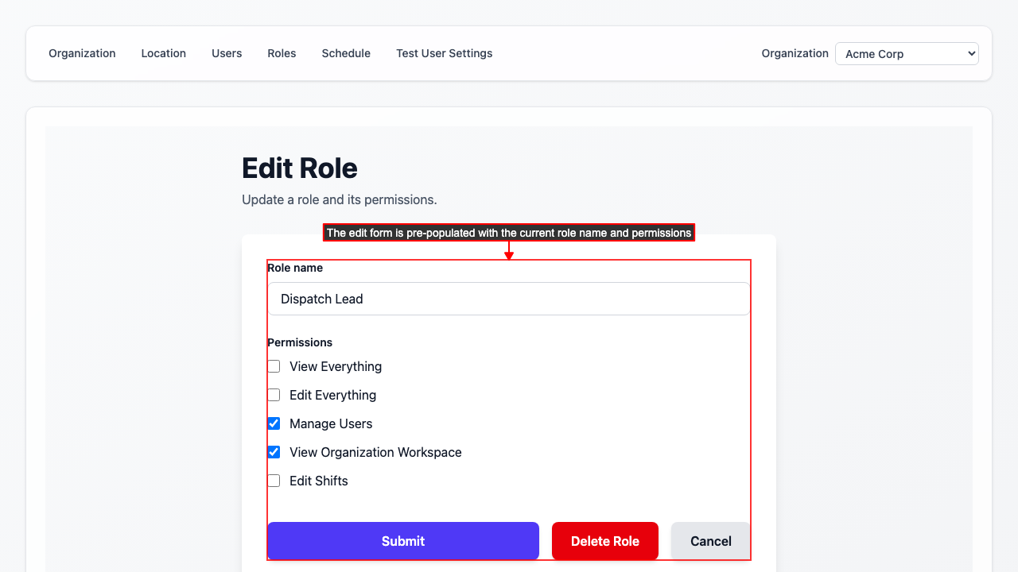Open the Users page from the navbar

tap(227, 53)
